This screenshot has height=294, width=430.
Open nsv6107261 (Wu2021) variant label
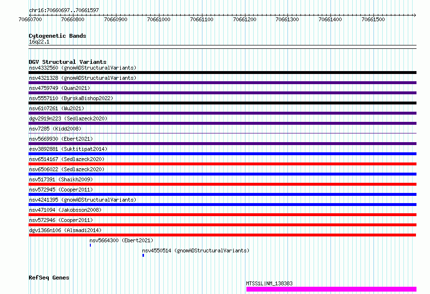tap(57, 108)
